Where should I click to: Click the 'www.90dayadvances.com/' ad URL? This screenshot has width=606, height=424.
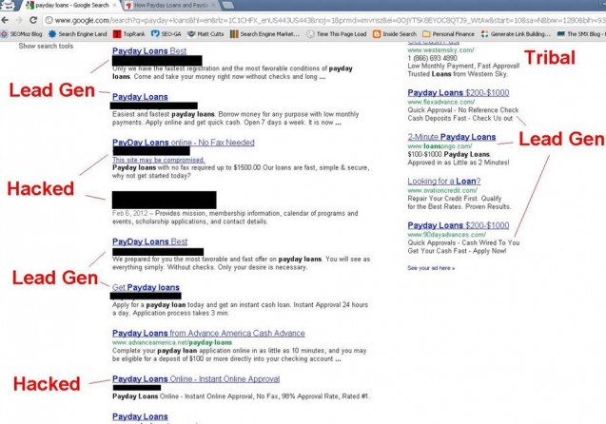point(446,235)
